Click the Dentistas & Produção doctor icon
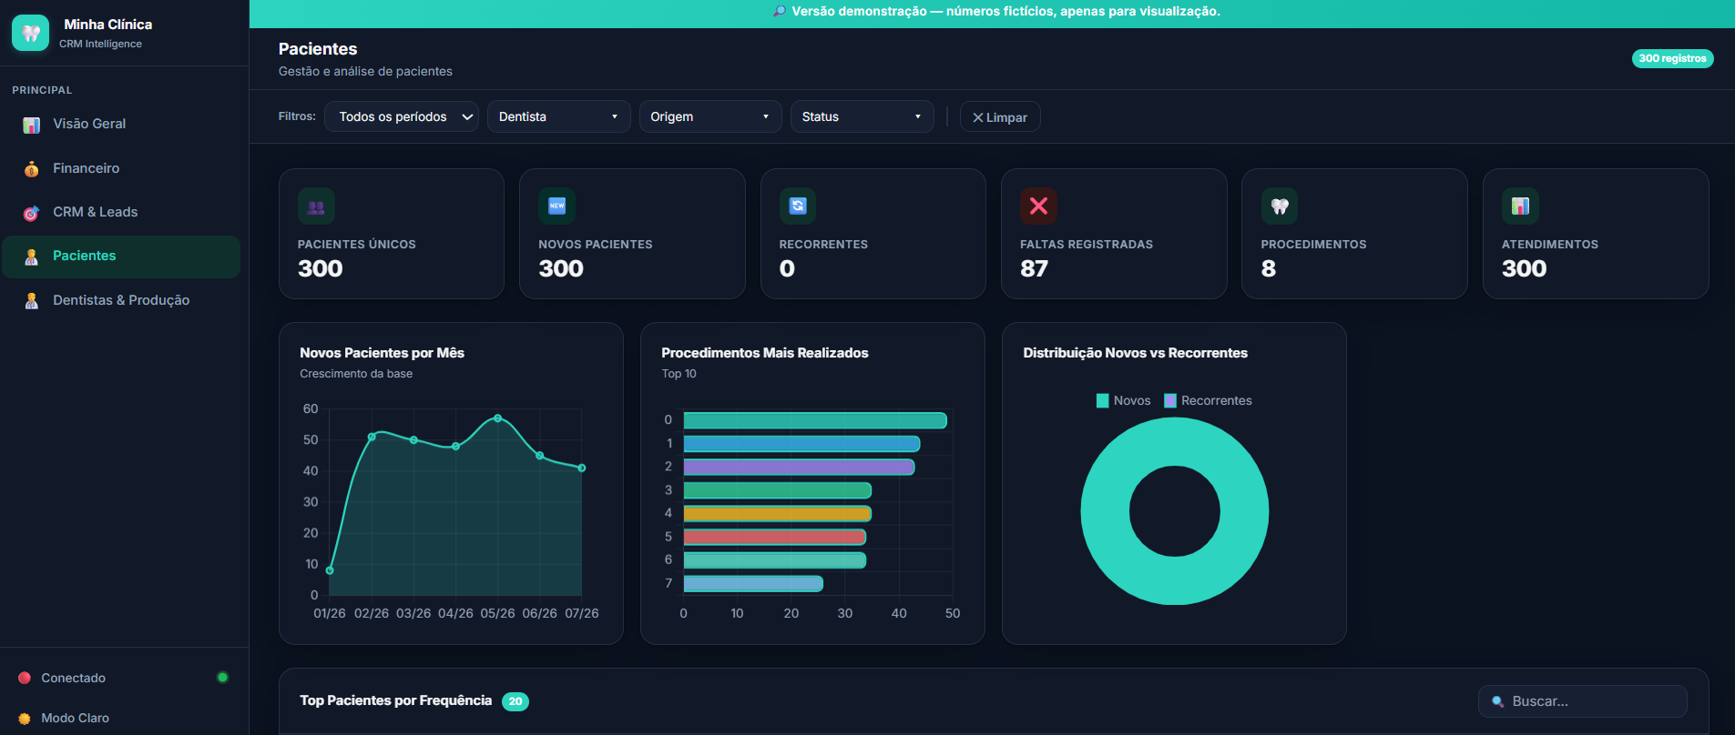This screenshot has width=1735, height=735. coord(32,301)
